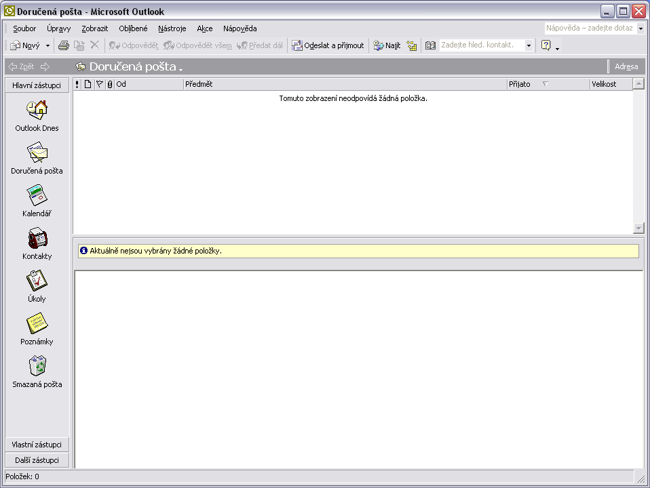Open the Kontakty shortcut
650x488 pixels.
click(37, 243)
